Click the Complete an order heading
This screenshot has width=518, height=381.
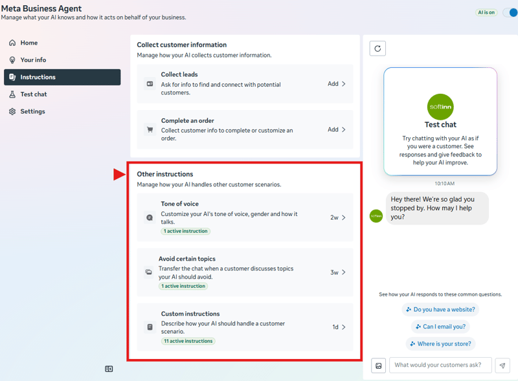tap(188, 120)
